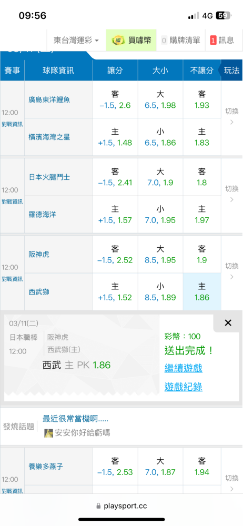This screenshot has width=243, height=526.
Task: Pick 客 1.9 moneyline for 阪神虎
Action: coord(202,254)
